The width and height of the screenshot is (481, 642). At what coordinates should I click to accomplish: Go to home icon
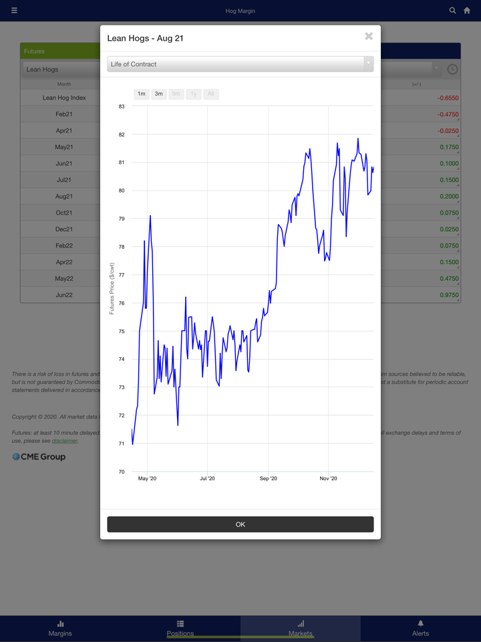pyautogui.click(x=467, y=11)
